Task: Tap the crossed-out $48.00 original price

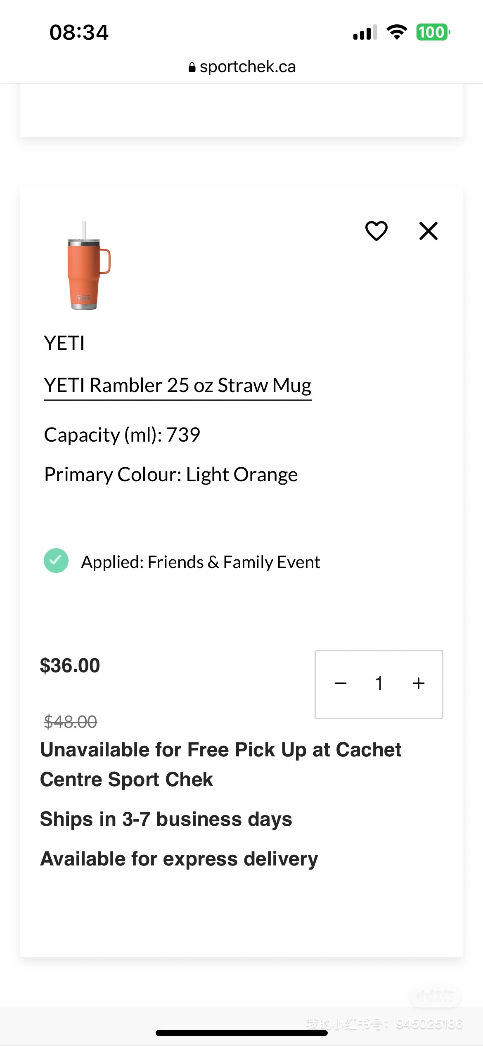Action: (71, 722)
